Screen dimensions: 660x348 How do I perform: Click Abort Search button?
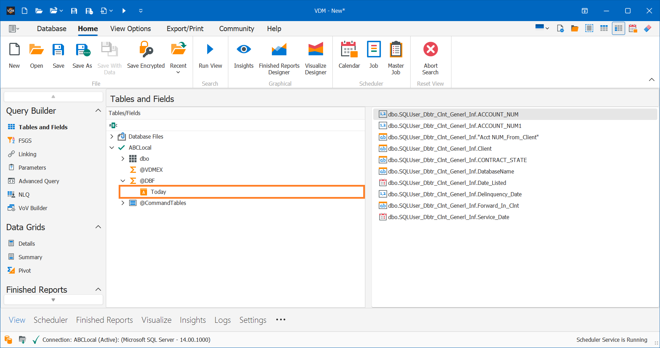430,50
